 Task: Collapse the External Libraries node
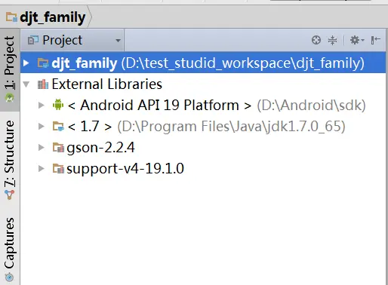26,84
